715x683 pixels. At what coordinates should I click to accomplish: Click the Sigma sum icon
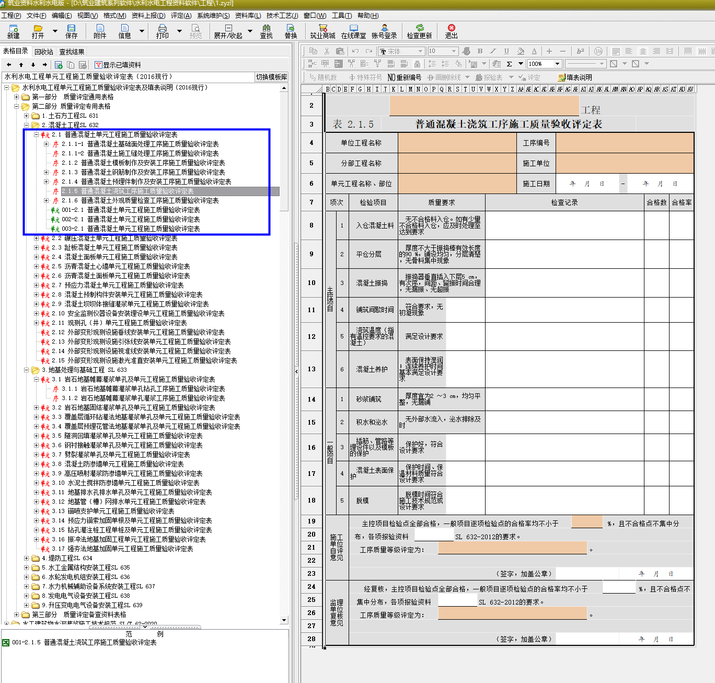pyautogui.click(x=509, y=64)
